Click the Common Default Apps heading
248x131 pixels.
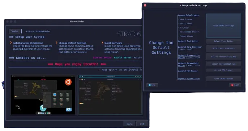click(x=189, y=15)
